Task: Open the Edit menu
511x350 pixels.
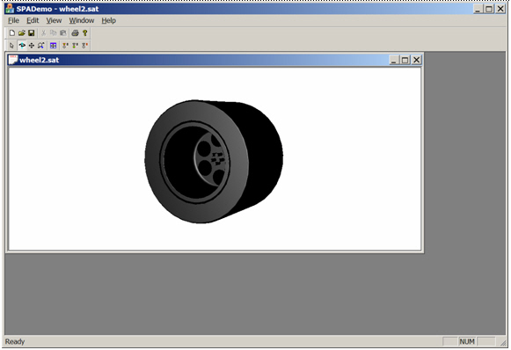Action: (33, 20)
